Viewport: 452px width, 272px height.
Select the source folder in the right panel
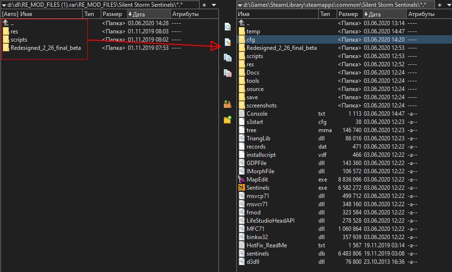tap(344, 89)
